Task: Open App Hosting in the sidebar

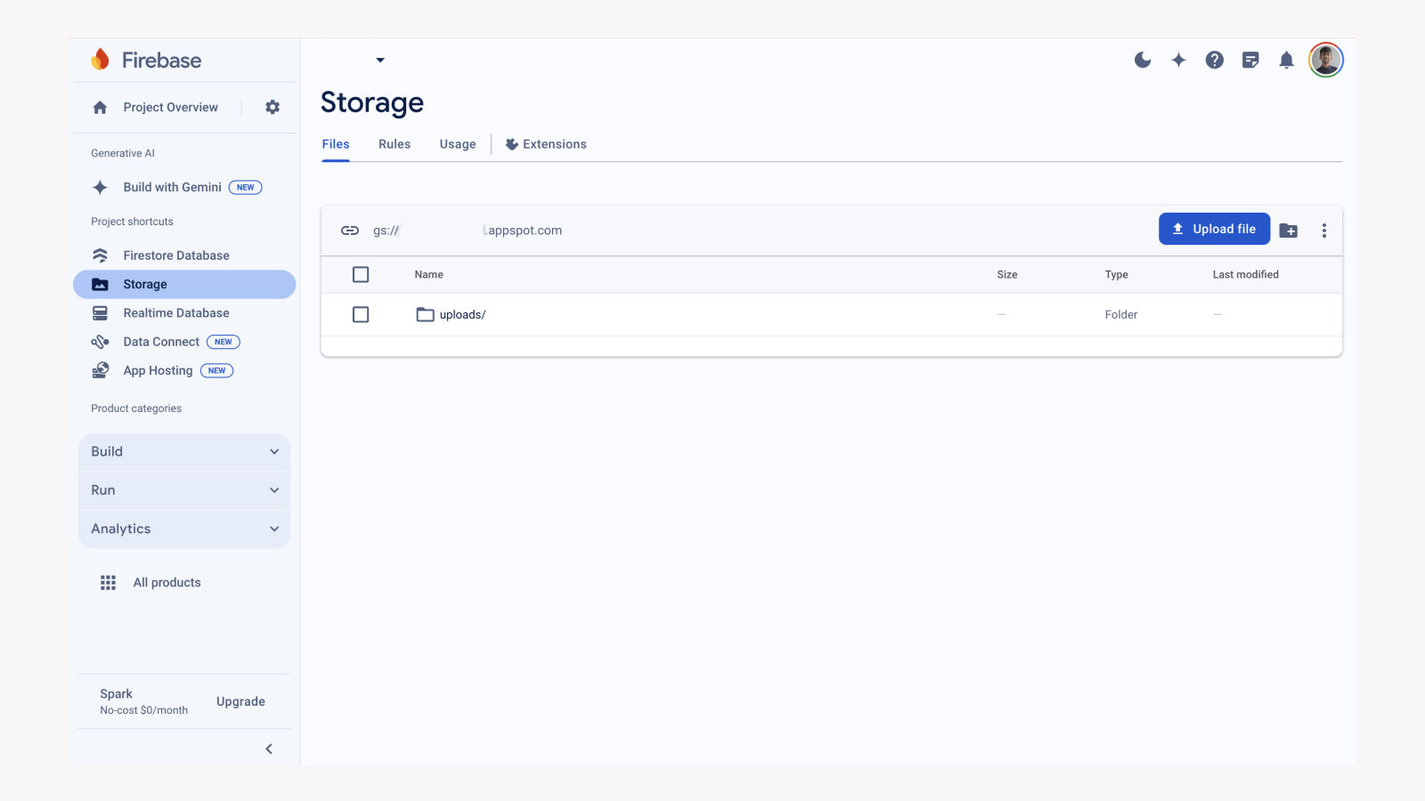Action: point(159,370)
